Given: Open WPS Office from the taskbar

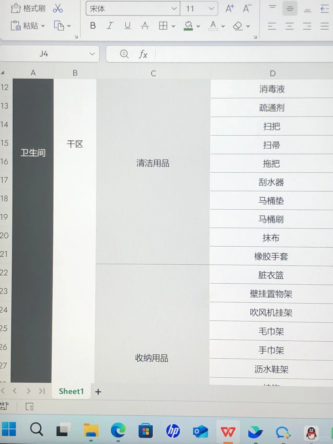Looking at the screenshot, I should tap(228, 431).
